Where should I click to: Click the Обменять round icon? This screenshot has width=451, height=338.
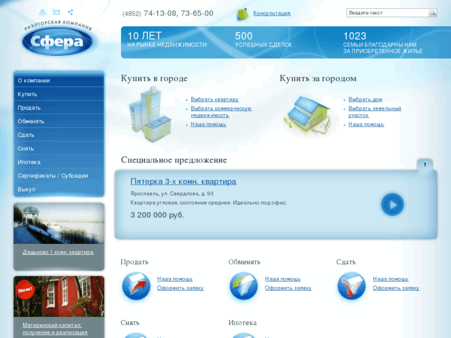point(244,286)
